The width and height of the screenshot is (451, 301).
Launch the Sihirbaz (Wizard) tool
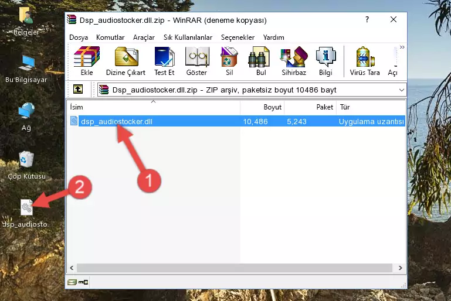click(294, 61)
